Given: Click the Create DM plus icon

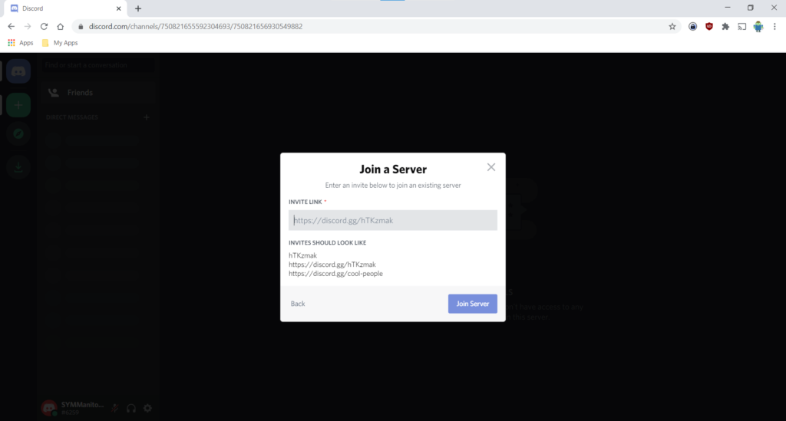Looking at the screenshot, I should point(147,117).
